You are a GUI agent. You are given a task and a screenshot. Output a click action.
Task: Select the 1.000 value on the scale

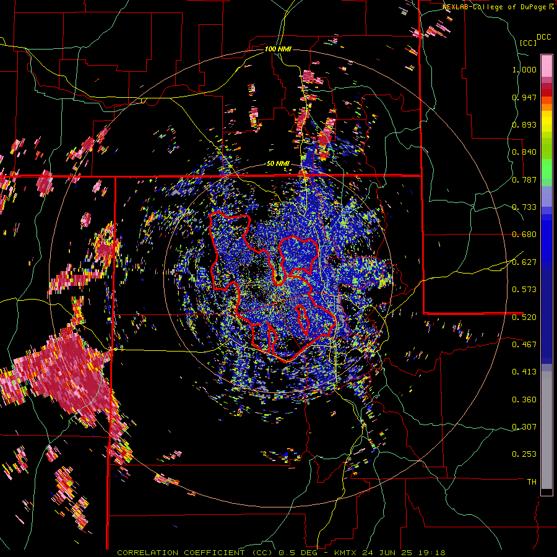pyautogui.click(x=524, y=69)
